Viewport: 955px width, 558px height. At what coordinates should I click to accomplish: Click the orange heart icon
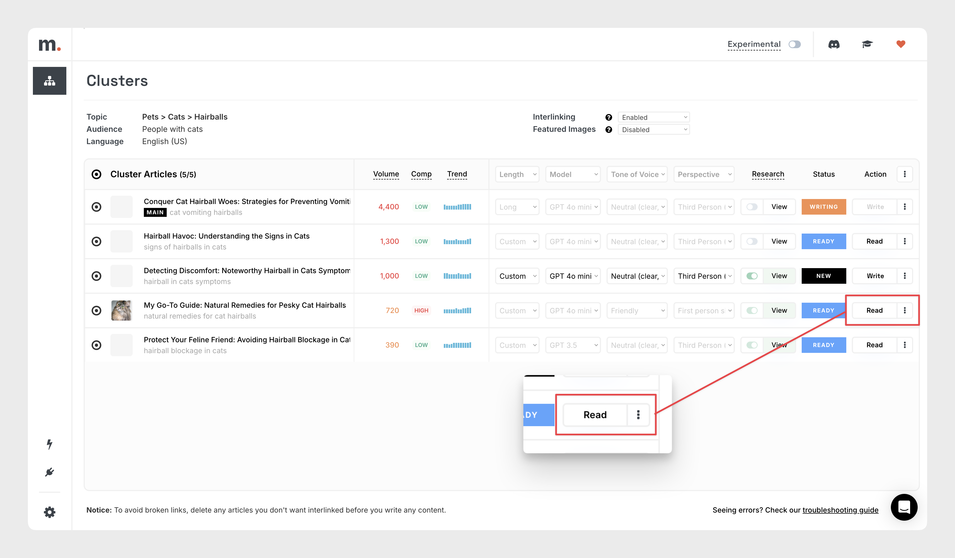click(901, 44)
